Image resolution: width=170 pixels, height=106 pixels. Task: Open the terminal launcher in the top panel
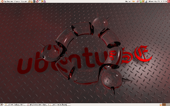(x=34, y=1)
